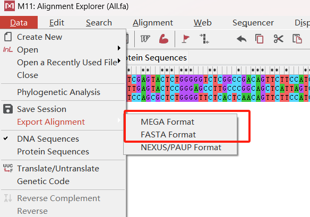Click the align marked sites icon
The height and width of the screenshot is (217, 310).
coord(204,39)
